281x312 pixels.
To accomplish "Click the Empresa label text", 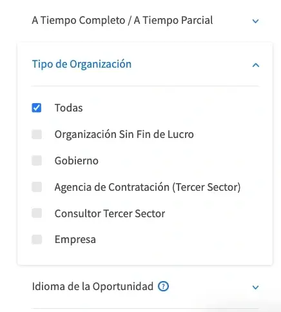I will coord(75,240).
